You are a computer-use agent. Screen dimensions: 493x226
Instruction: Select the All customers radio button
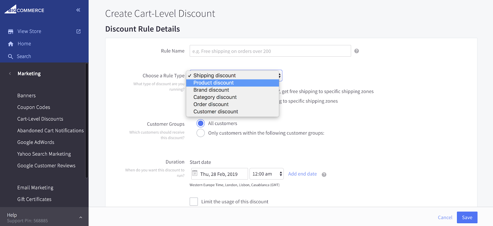[201, 123]
